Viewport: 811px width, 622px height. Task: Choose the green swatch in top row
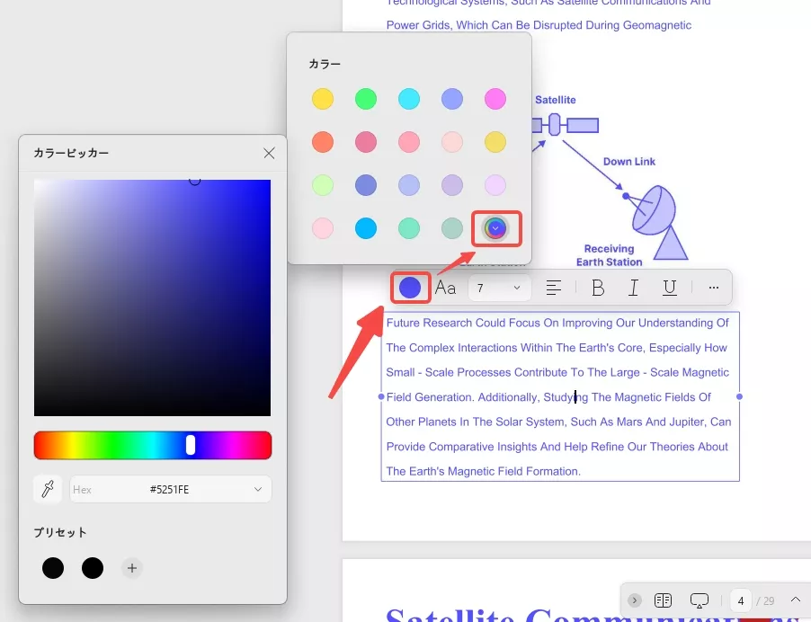pos(366,99)
